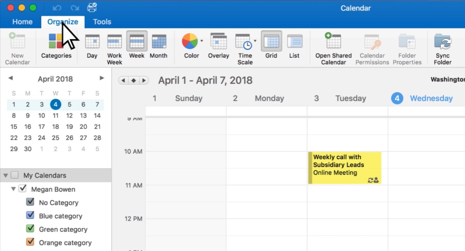Enable the Orange category checkbox
Screen dimensions: 465x251
(30, 242)
